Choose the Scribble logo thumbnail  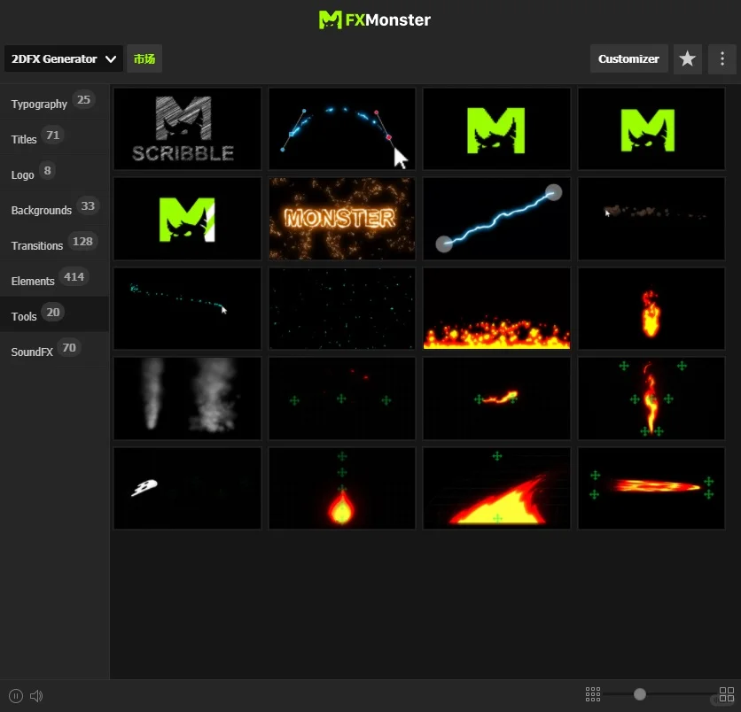[x=187, y=128]
